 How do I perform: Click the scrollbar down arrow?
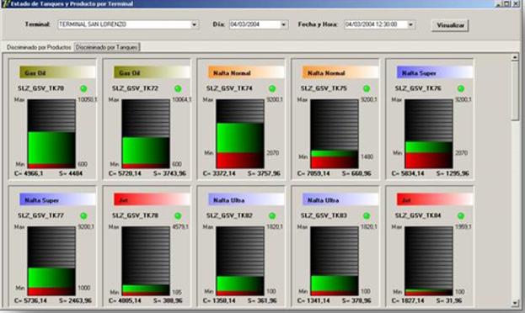click(515, 303)
